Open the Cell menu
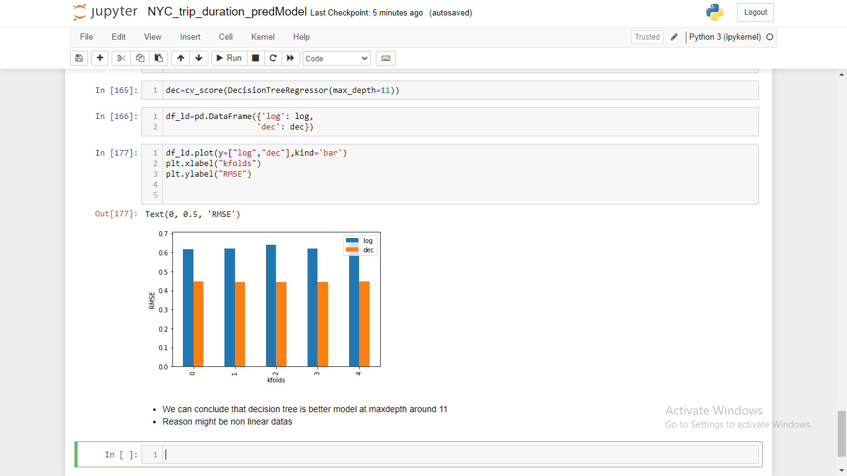 [x=225, y=37]
